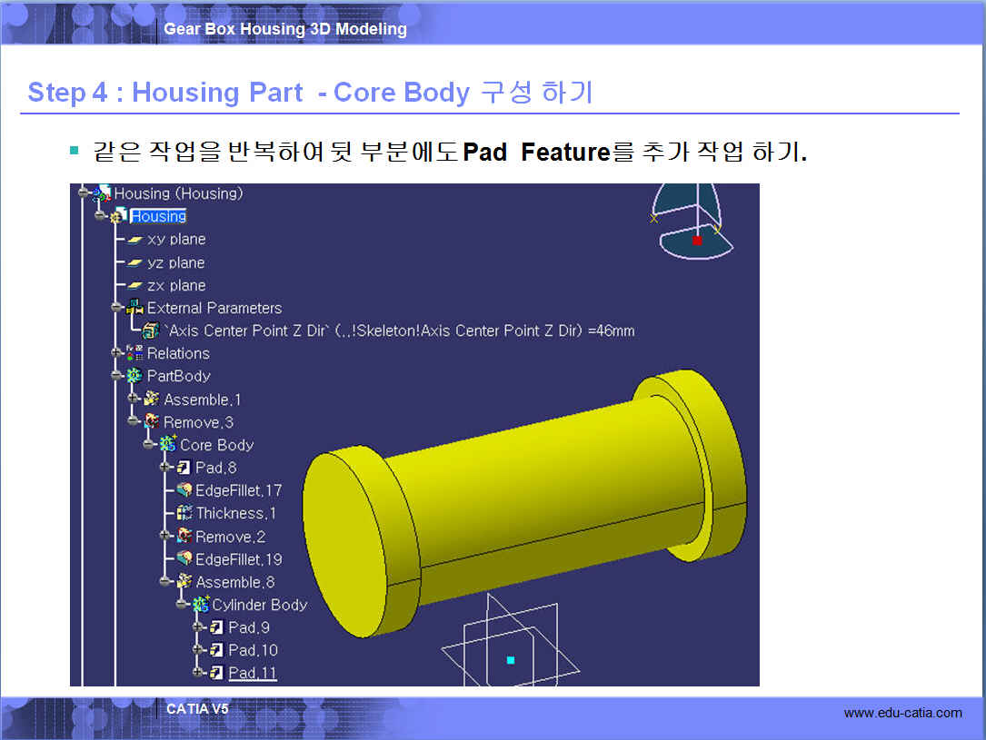The image size is (986, 740).
Task: Click the EdgeFillet.19 feature icon
Action: (x=184, y=559)
